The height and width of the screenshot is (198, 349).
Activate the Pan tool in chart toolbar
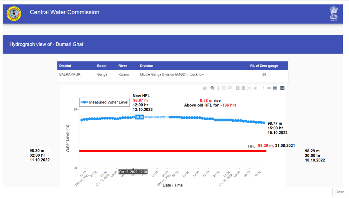218,88
